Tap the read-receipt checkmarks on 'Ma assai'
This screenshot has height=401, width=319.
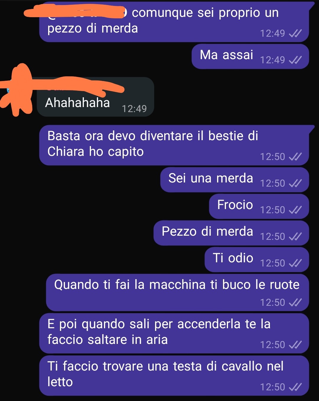295,60
